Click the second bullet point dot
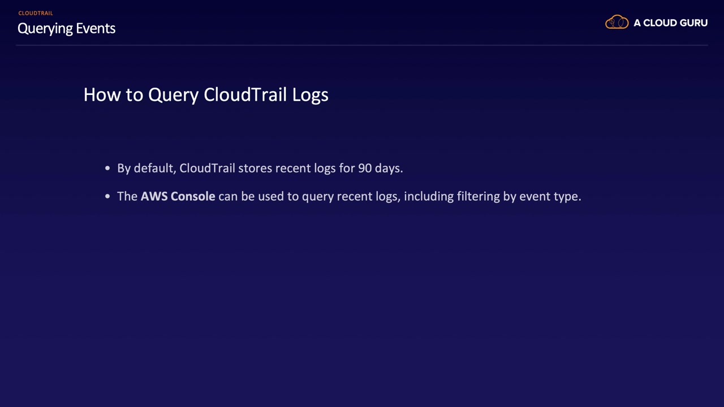This screenshot has width=724, height=407. [107, 197]
